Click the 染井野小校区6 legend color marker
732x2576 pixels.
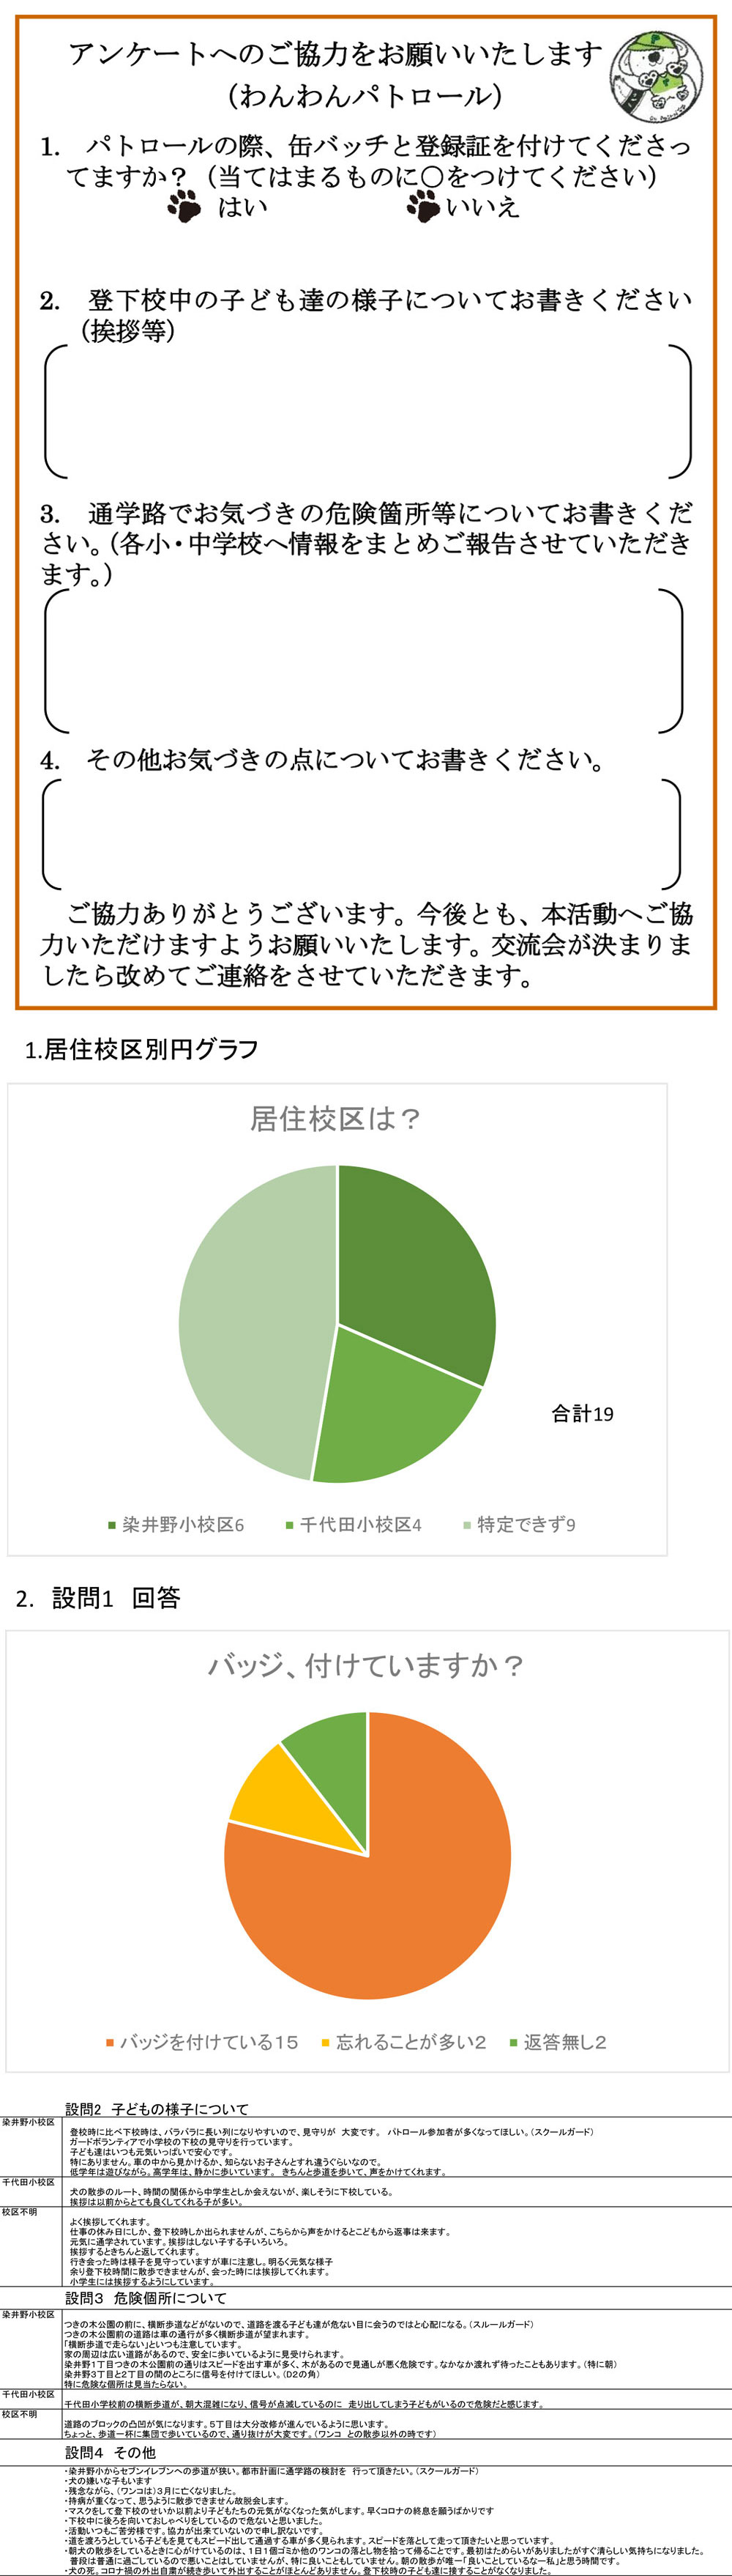coord(112,1525)
